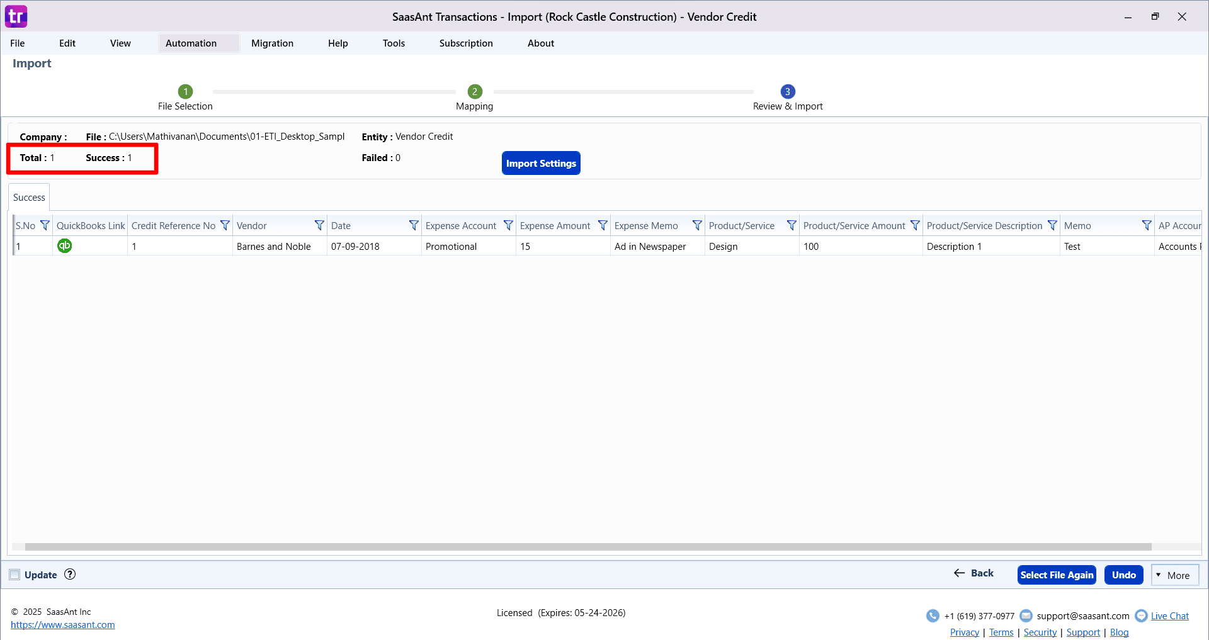The height and width of the screenshot is (640, 1209).
Task: Filter the Credit Reference No column
Action: 225,225
